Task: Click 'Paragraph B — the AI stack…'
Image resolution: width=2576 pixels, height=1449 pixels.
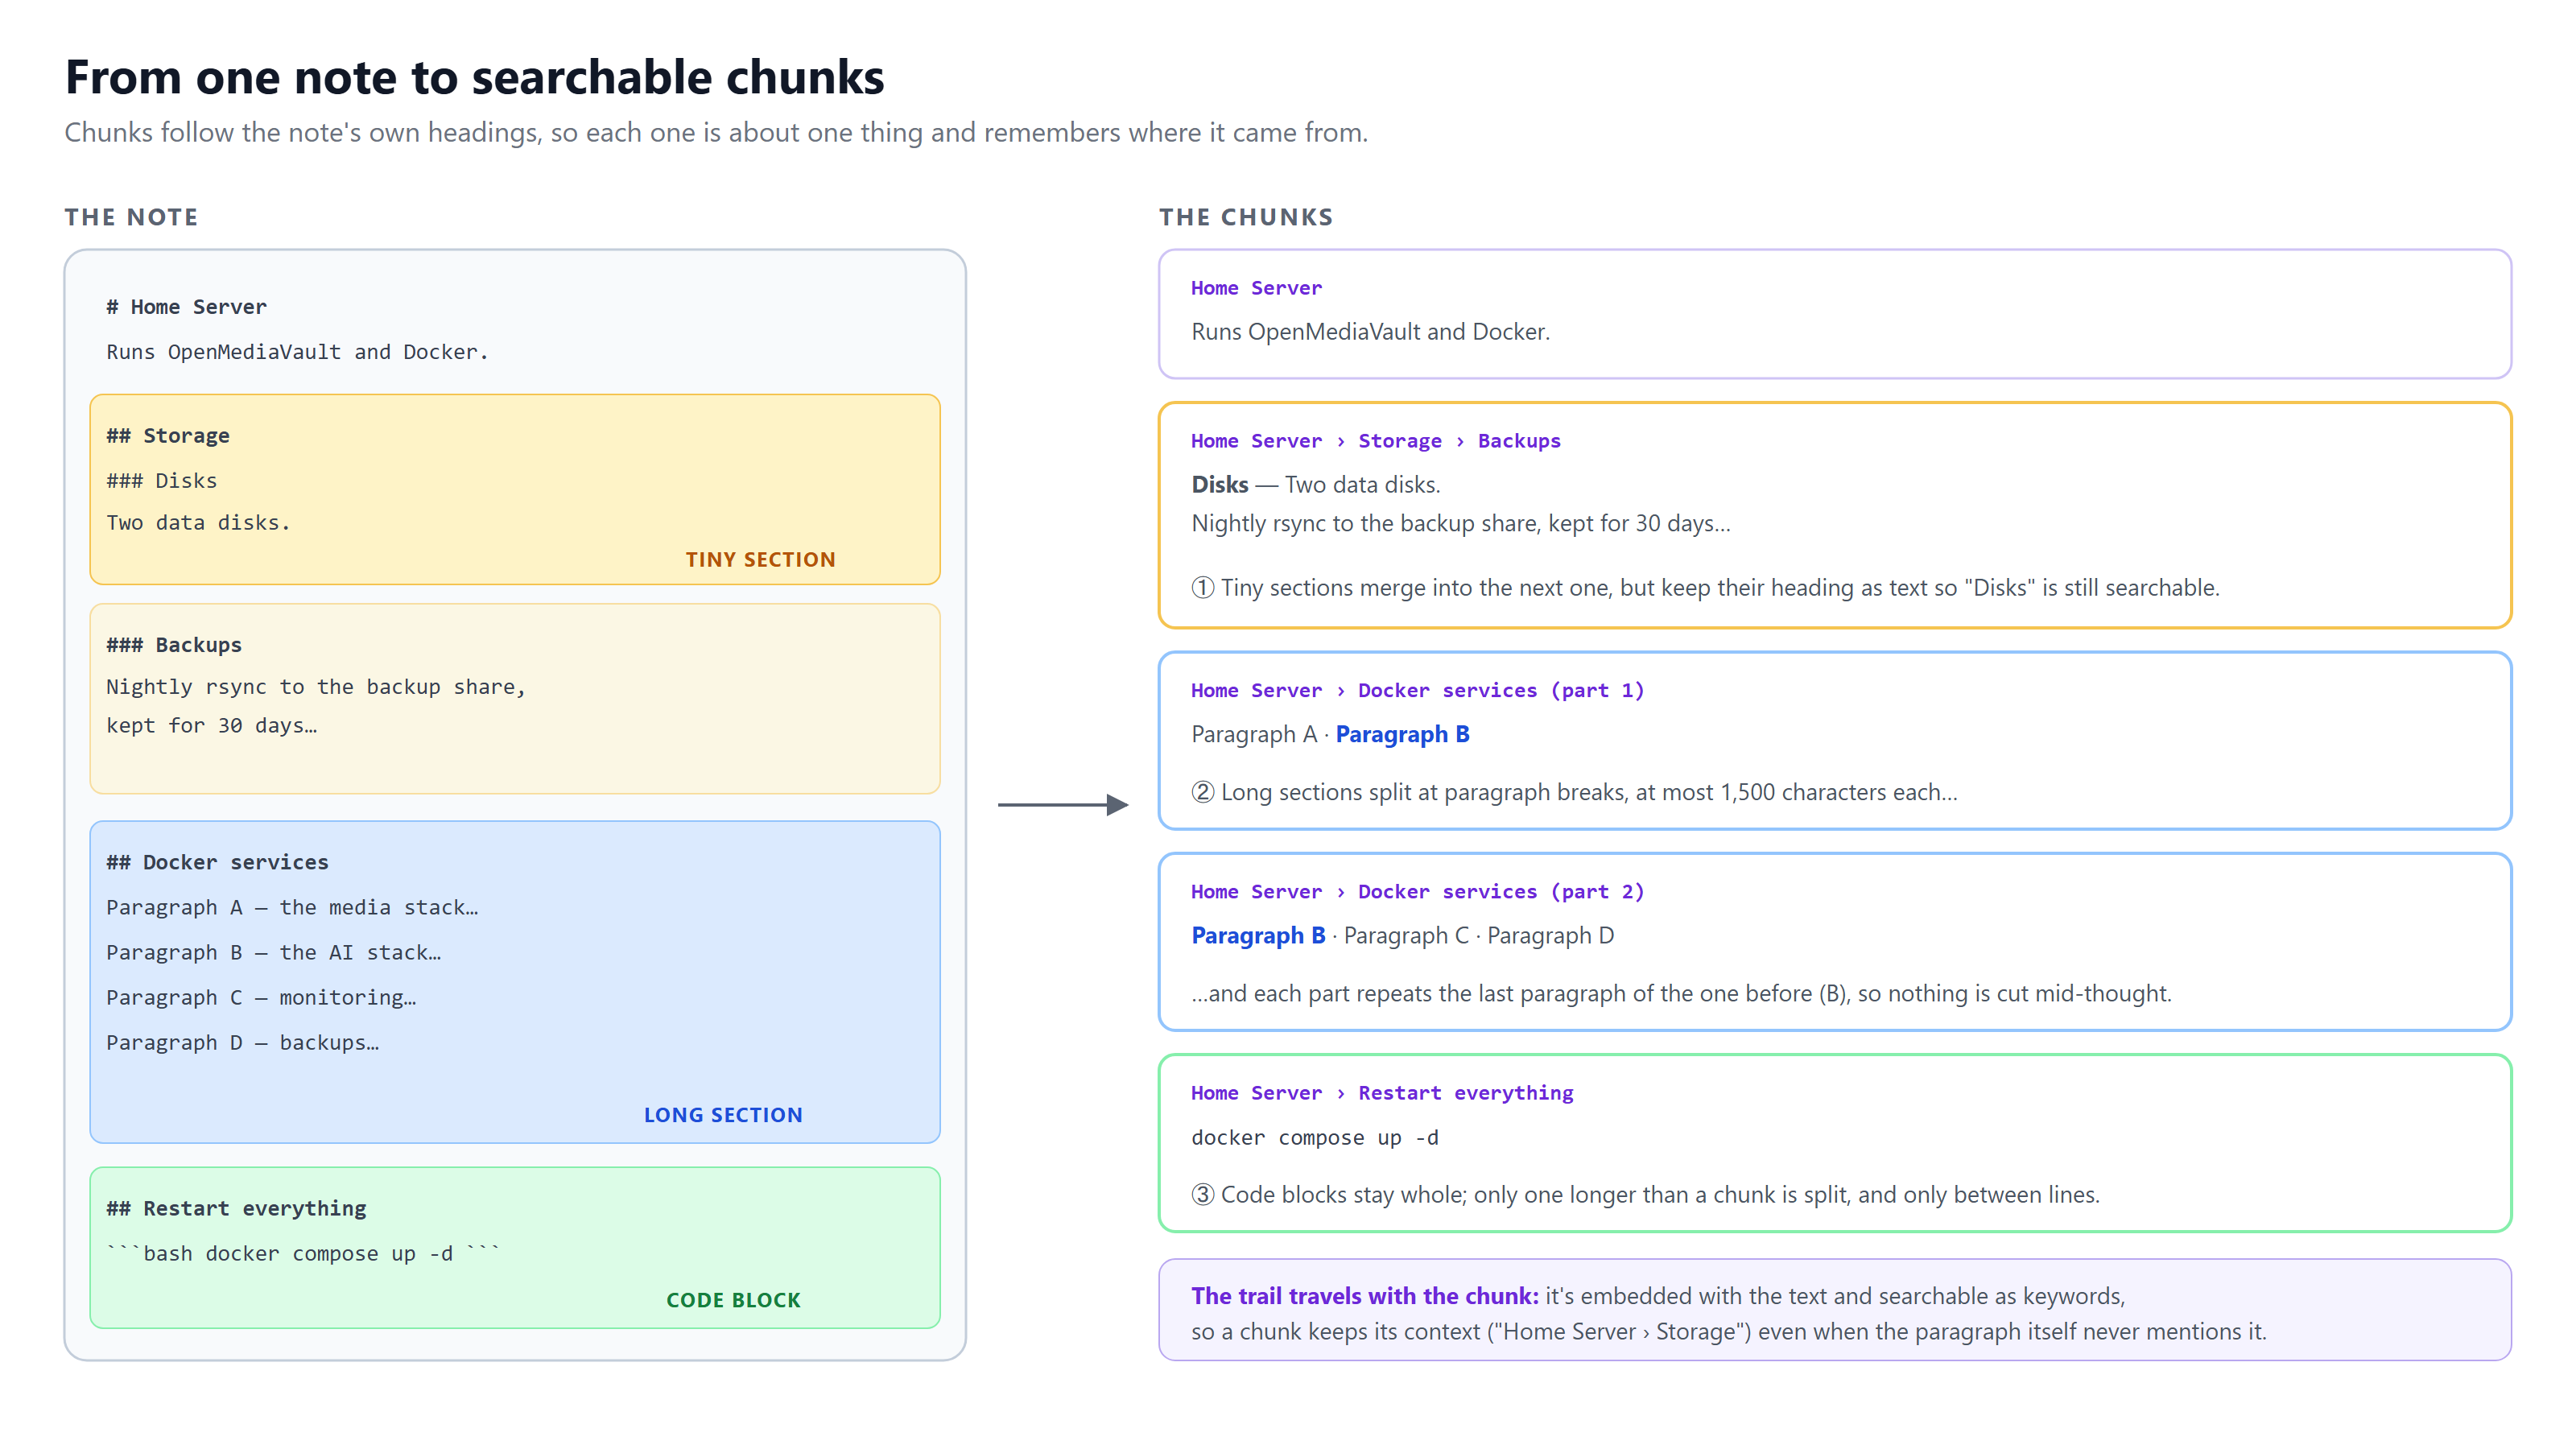Action: pyautogui.click(x=273, y=952)
